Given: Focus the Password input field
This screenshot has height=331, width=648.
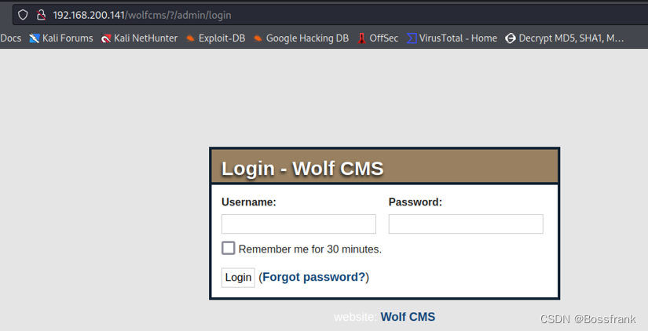Looking at the screenshot, I should pyautogui.click(x=466, y=224).
